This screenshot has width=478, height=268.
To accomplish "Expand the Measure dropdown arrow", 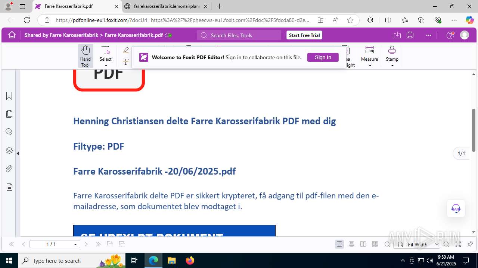I will click(370, 66).
